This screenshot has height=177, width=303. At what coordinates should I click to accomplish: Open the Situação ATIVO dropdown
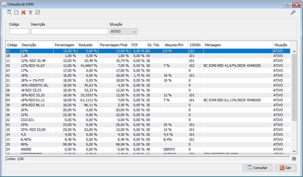pos(123,31)
